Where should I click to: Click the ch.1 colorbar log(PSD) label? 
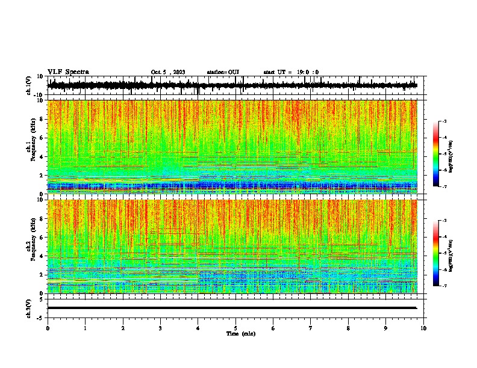(x=450, y=156)
